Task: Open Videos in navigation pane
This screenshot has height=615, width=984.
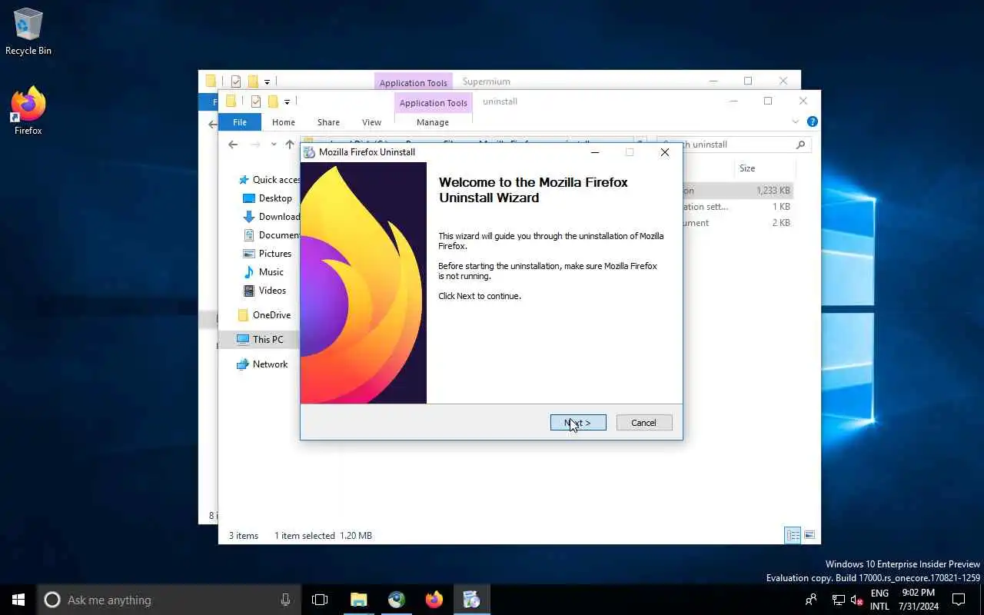Action: pyautogui.click(x=265, y=291)
